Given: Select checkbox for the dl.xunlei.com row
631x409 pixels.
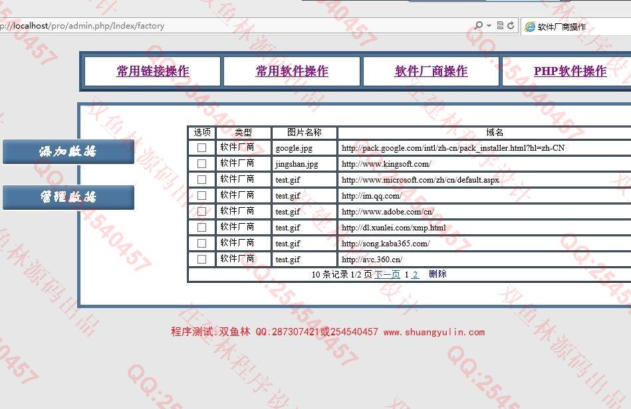Looking at the screenshot, I should (x=201, y=227).
